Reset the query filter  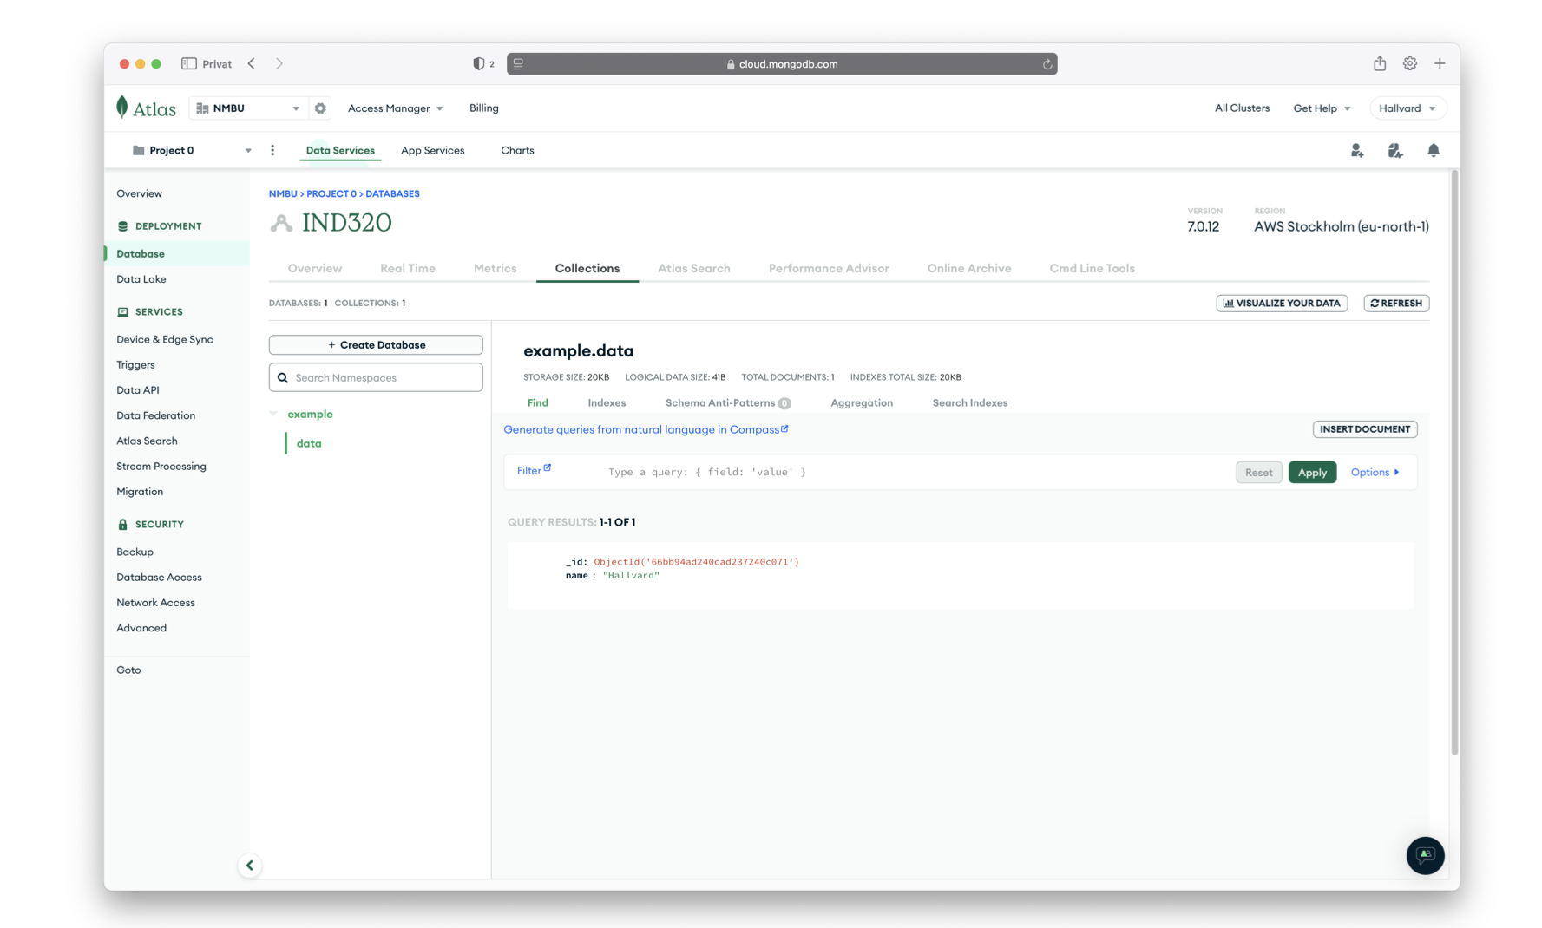tap(1259, 472)
